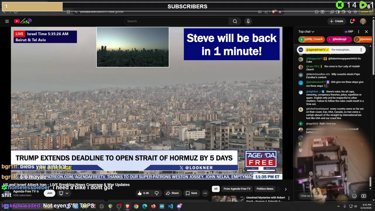
Task: Click the Join membership button
Action: coord(50,193)
